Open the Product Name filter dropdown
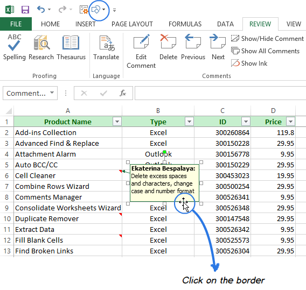Viewport: 306px width, 290px height. click(117, 122)
